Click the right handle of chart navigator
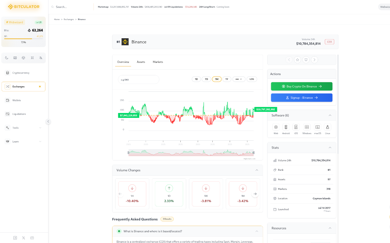 (x=253, y=152)
